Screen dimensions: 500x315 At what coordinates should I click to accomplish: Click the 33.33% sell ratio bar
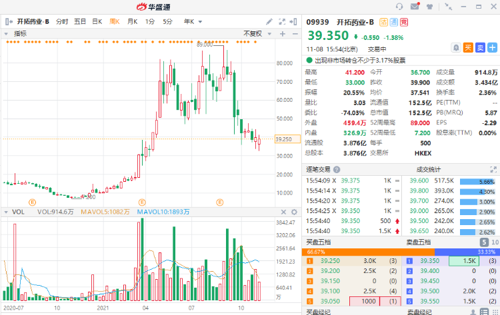coord(467,252)
